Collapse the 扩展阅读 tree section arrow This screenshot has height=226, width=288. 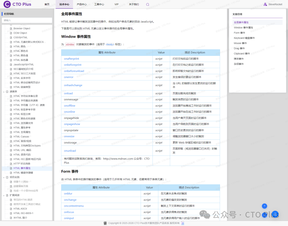(x=4, y=195)
